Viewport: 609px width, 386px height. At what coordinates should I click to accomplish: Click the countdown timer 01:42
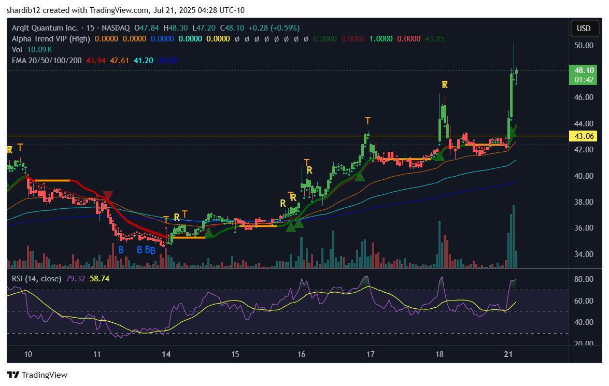pos(584,80)
